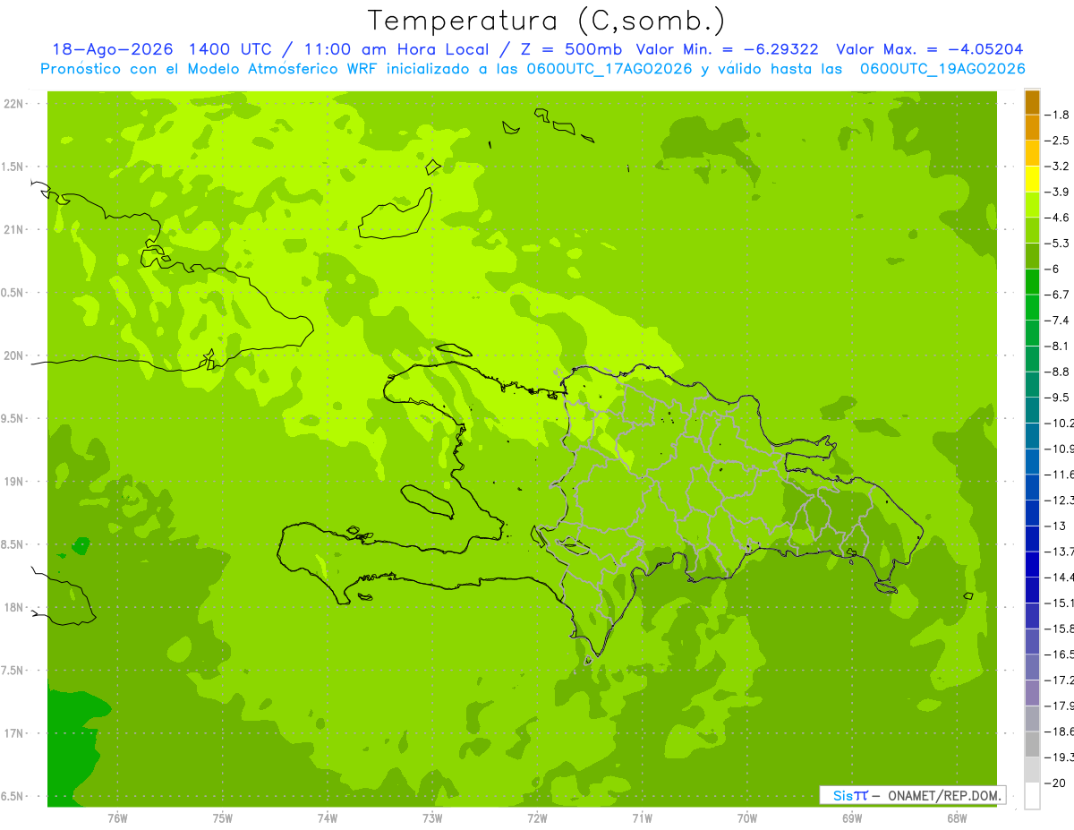Image resolution: width=1074 pixels, height=830 pixels.
Task: Click the '-5.3' legend value
Action: (x=1058, y=244)
